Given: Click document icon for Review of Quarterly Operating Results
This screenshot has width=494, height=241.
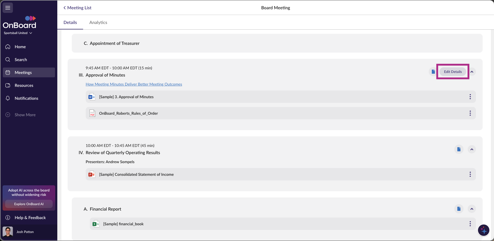Looking at the screenshot, I should tap(459, 149).
